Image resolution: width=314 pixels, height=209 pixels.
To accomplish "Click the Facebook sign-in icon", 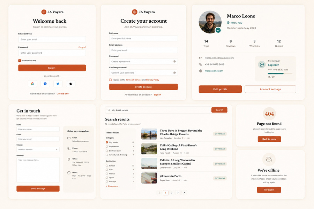I will pos(45,84).
